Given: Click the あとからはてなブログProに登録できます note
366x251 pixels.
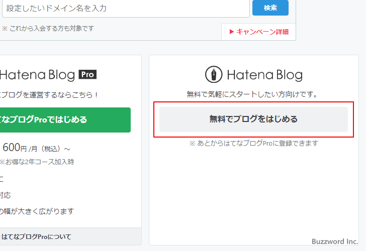Looking at the screenshot, I should [254, 143].
